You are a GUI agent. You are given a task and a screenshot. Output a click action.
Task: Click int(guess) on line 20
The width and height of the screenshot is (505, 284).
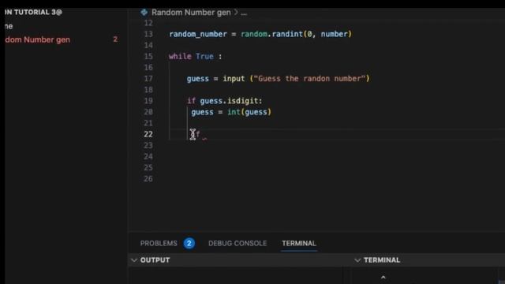click(249, 112)
